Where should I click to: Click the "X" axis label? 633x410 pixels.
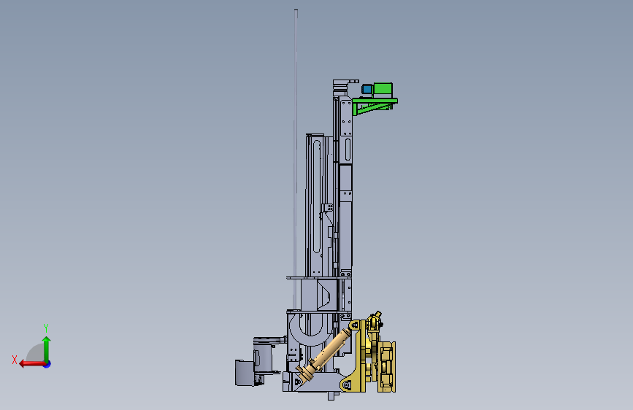pos(15,360)
